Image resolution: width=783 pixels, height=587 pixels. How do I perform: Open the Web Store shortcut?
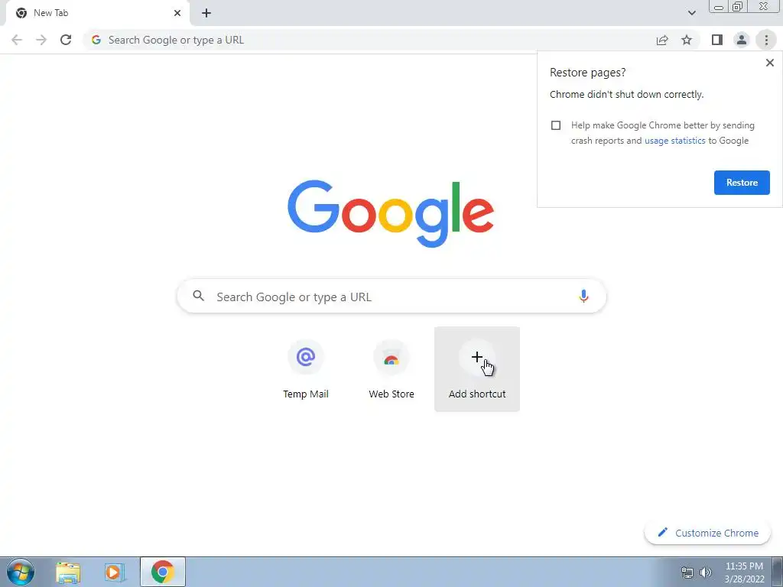(x=391, y=369)
